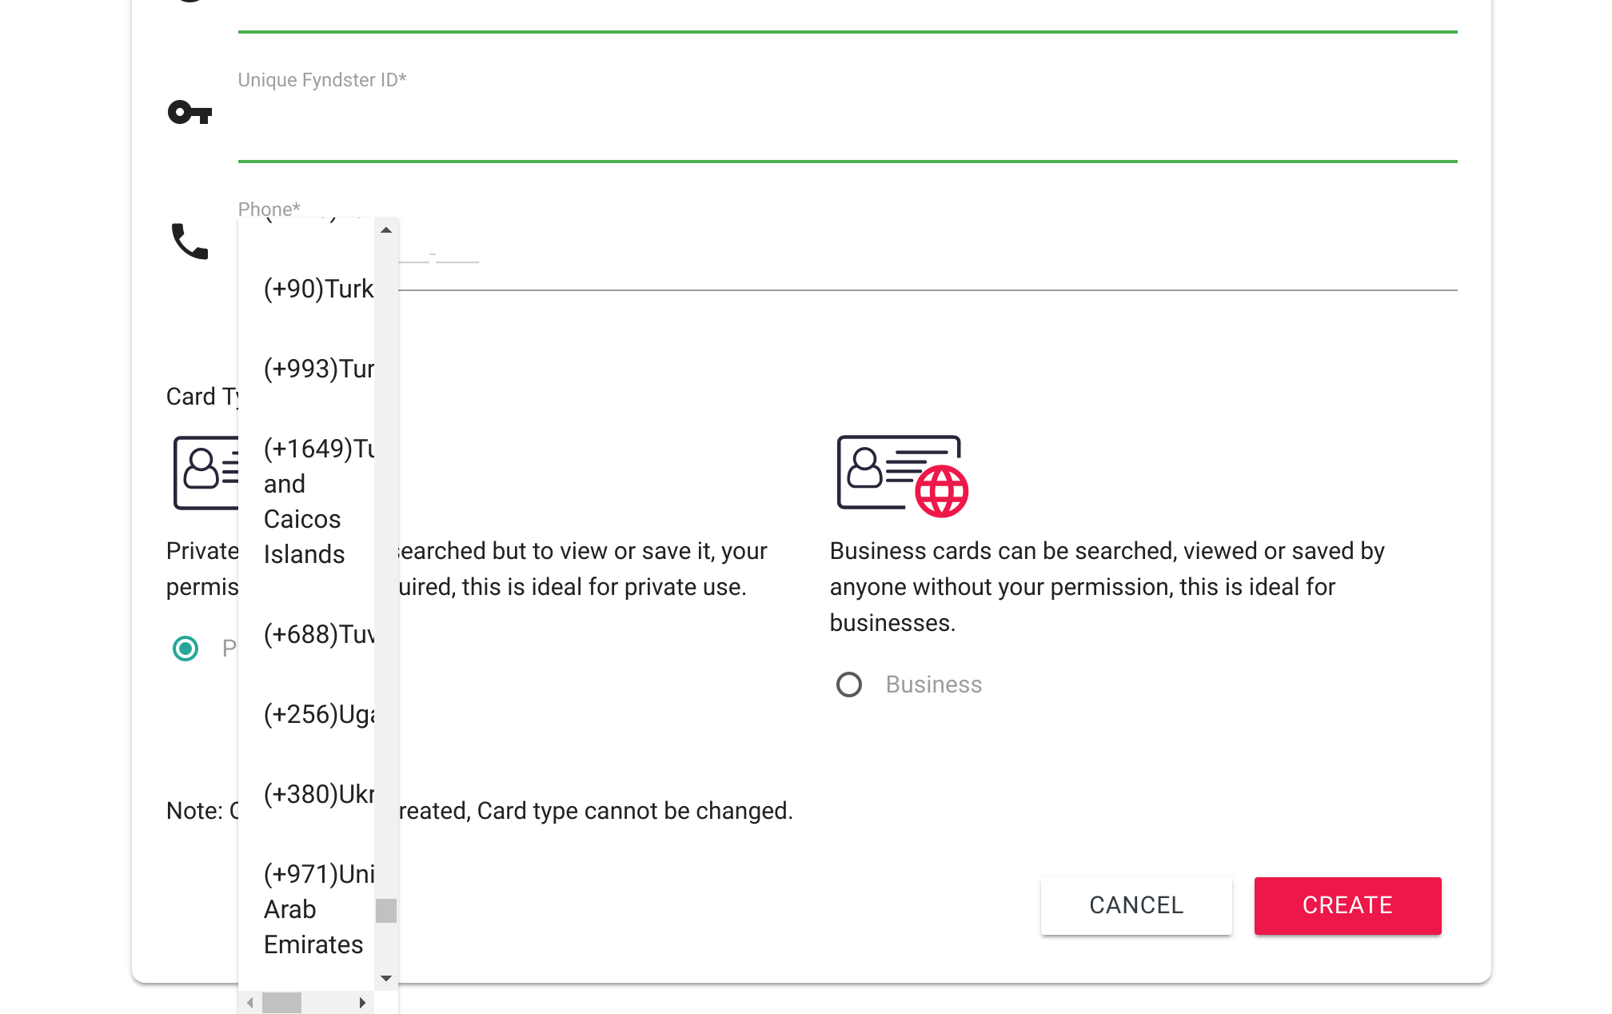Pick (+1649) Turks and Caicos Islands

(x=306, y=501)
